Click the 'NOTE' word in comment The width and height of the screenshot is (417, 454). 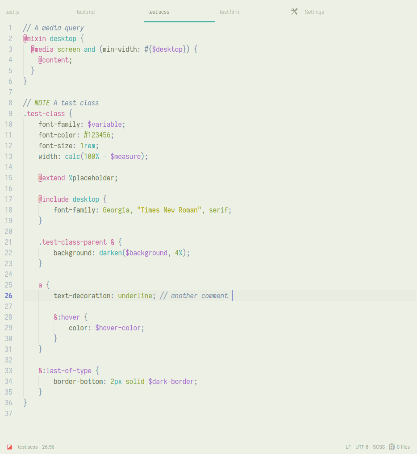click(x=42, y=103)
